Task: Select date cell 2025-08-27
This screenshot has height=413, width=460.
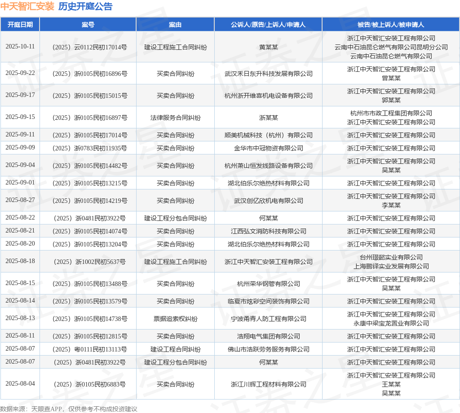Action: tap(20, 200)
